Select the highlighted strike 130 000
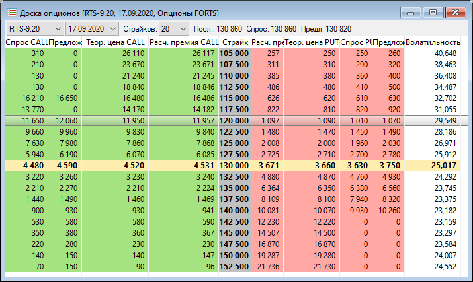Image resolution: width=473 pixels, height=282 pixels. coord(235,166)
